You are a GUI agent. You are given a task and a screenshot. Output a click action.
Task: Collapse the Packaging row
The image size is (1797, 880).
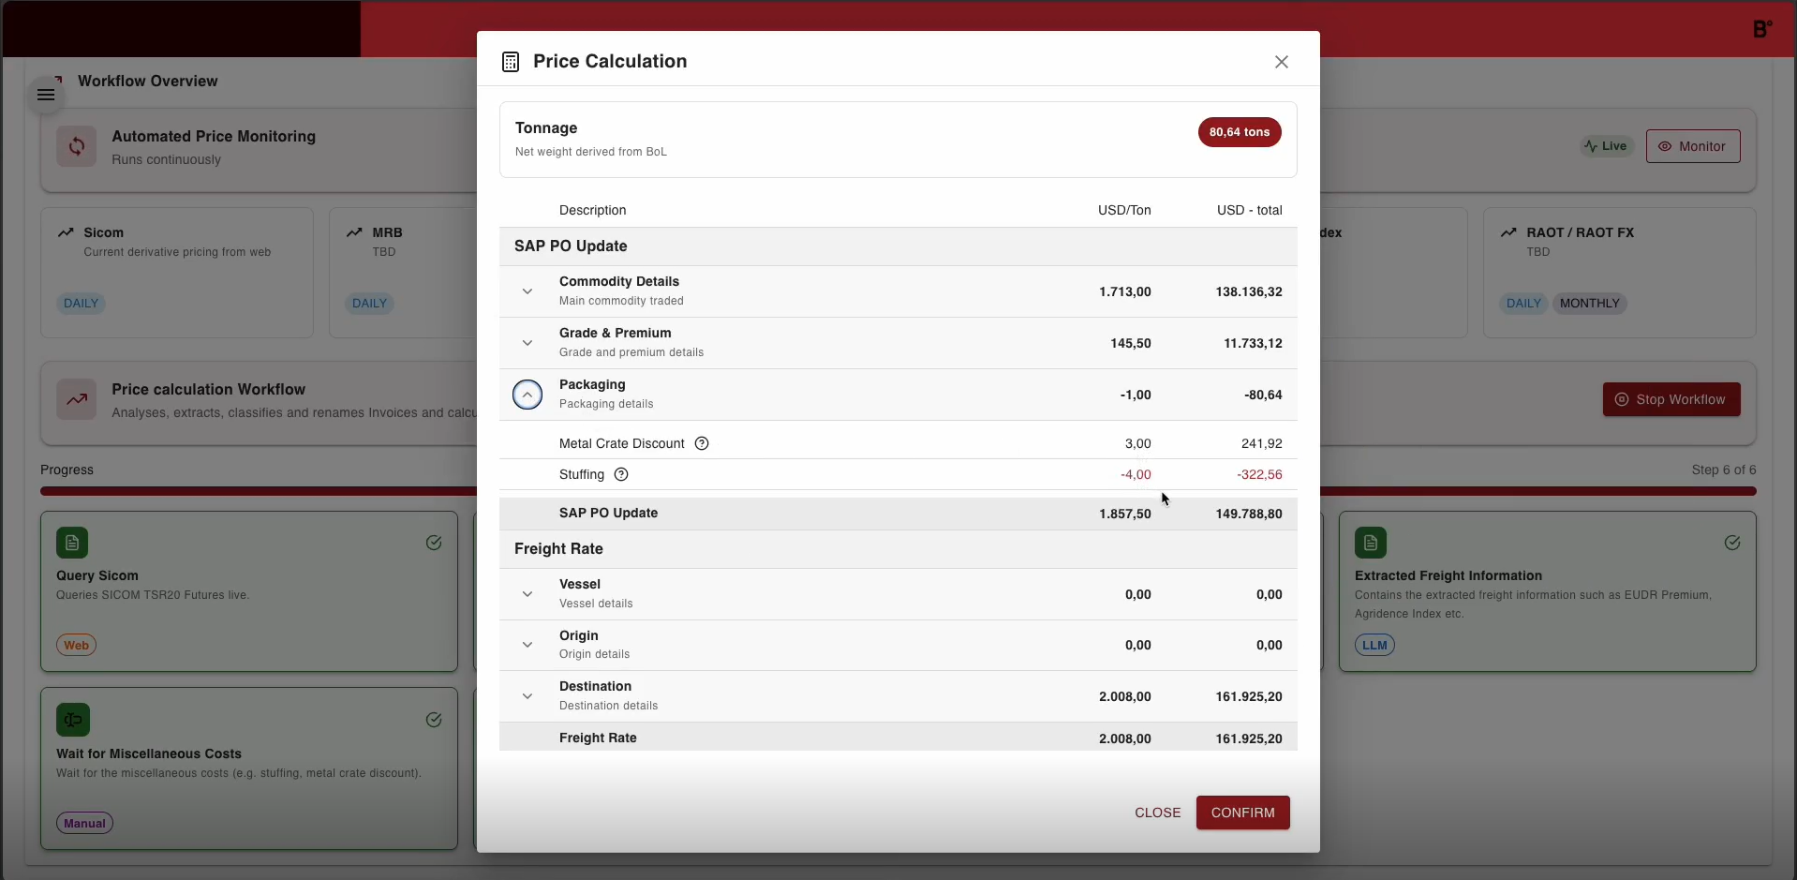[527, 395]
